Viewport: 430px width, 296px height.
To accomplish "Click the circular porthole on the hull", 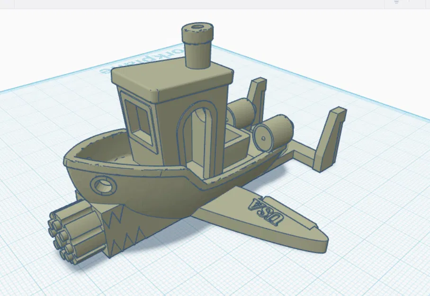I will [103, 184].
